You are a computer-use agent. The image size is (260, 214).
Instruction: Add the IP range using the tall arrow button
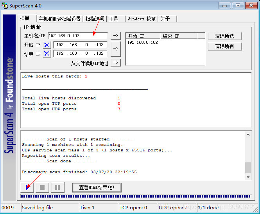pyautogui.click(x=116, y=49)
